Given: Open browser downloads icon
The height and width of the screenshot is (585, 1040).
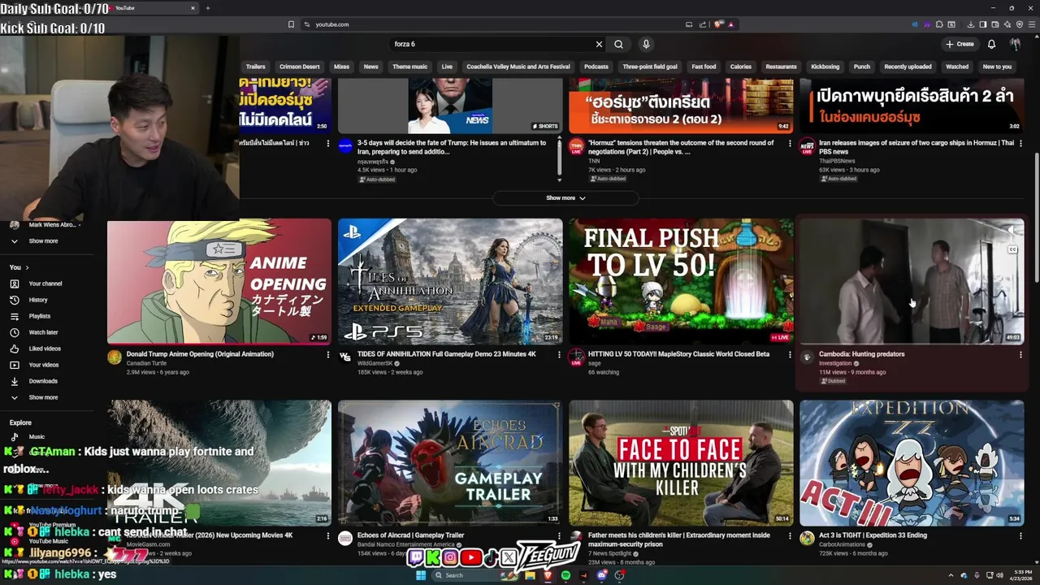Looking at the screenshot, I should coord(971,24).
